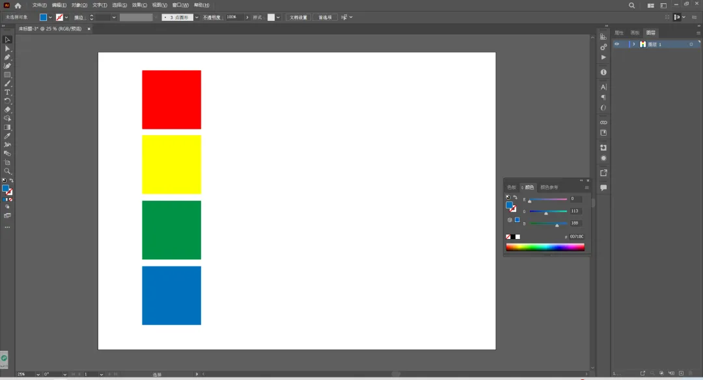Open stroke color dropdown in control bar

tap(66, 18)
